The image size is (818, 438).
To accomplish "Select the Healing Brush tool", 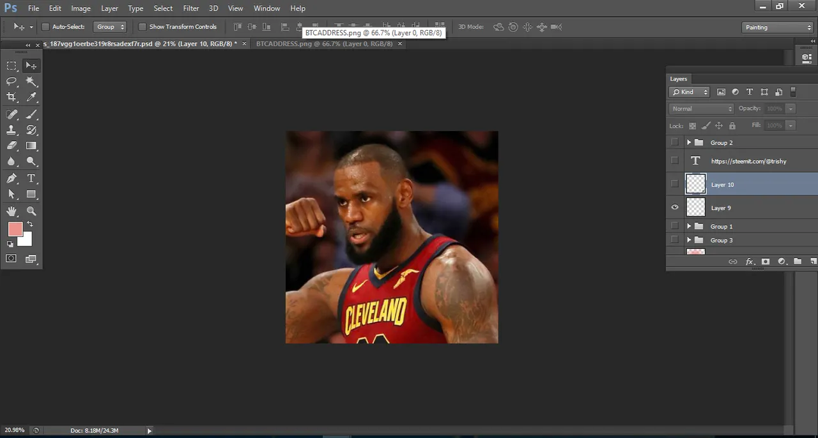I will [x=12, y=114].
